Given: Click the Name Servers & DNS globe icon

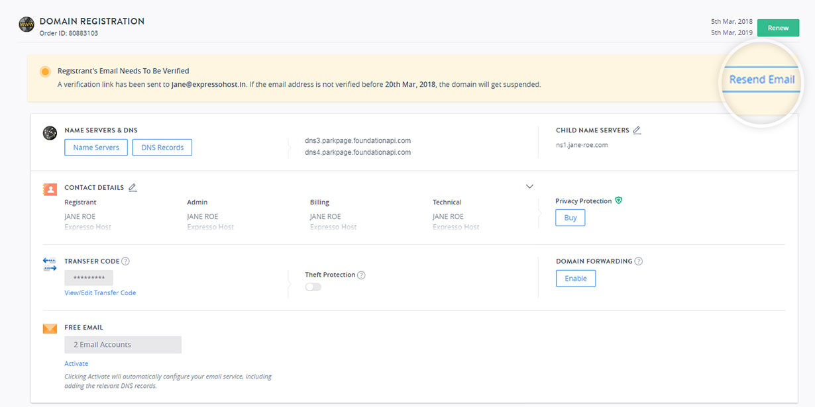Looking at the screenshot, I should pyautogui.click(x=50, y=133).
